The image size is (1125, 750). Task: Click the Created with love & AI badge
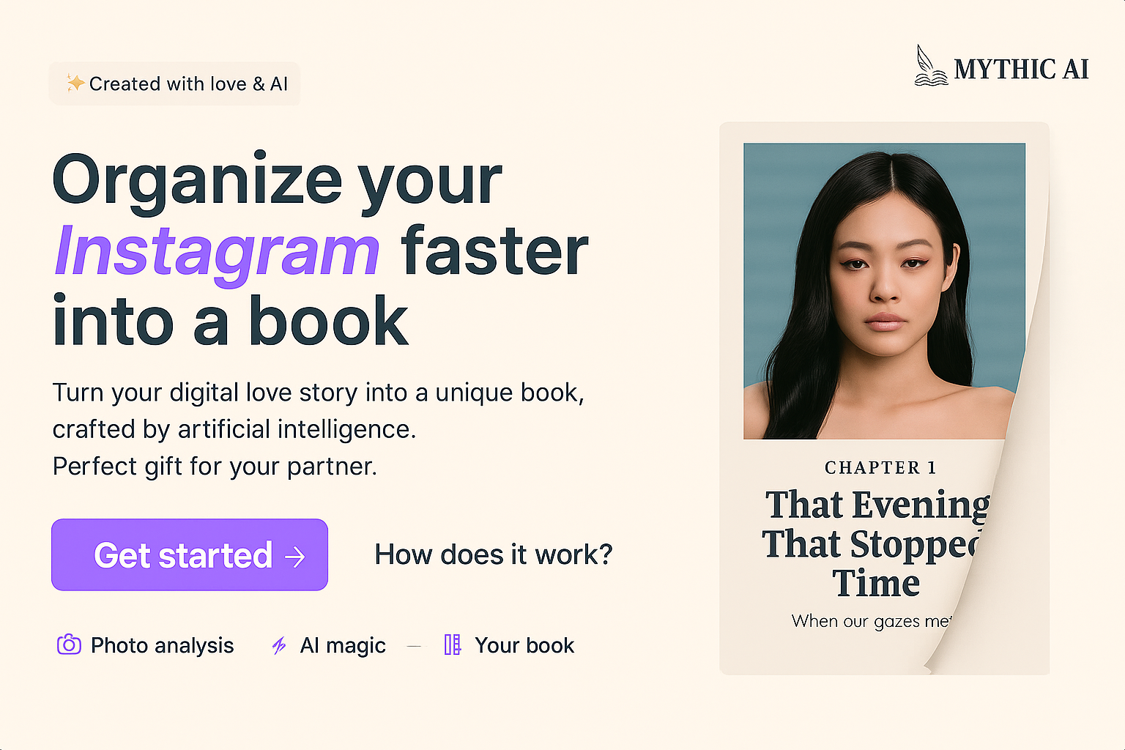coord(174,83)
